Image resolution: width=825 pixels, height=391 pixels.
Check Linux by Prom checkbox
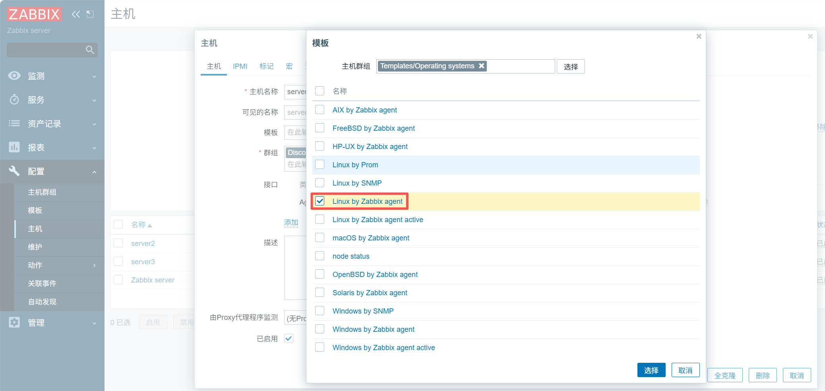[x=320, y=164]
